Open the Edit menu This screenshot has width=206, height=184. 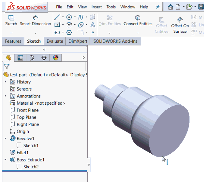coord(70,7)
